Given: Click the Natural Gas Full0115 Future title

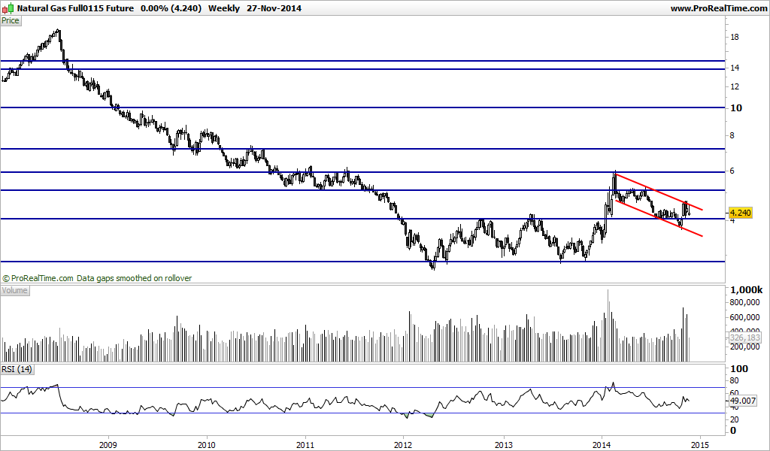Looking at the screenshot, I should pos(75,8).
